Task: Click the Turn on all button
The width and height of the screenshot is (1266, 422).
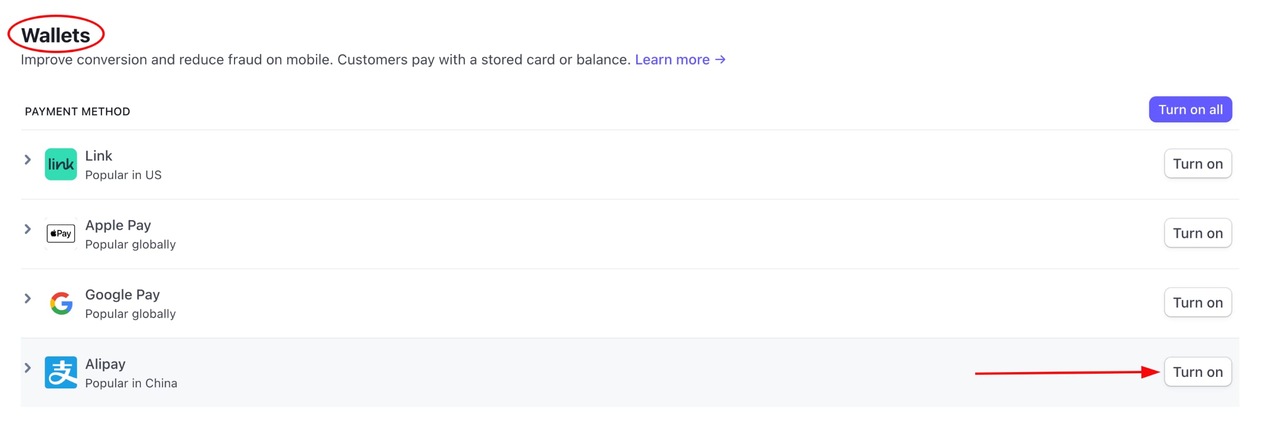Action: pyautogui.click(x=1190, y=109)
